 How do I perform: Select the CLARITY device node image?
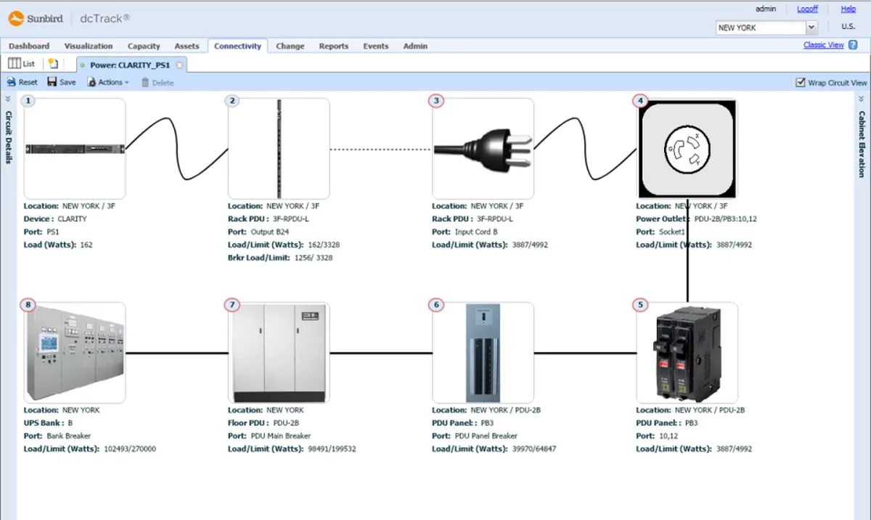click(x=75, y=148)
